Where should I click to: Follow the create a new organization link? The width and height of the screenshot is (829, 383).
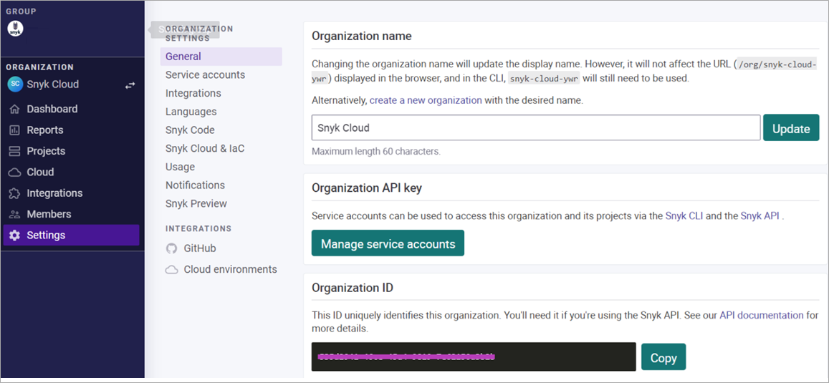pyautogui.click(x=426, y=100)
